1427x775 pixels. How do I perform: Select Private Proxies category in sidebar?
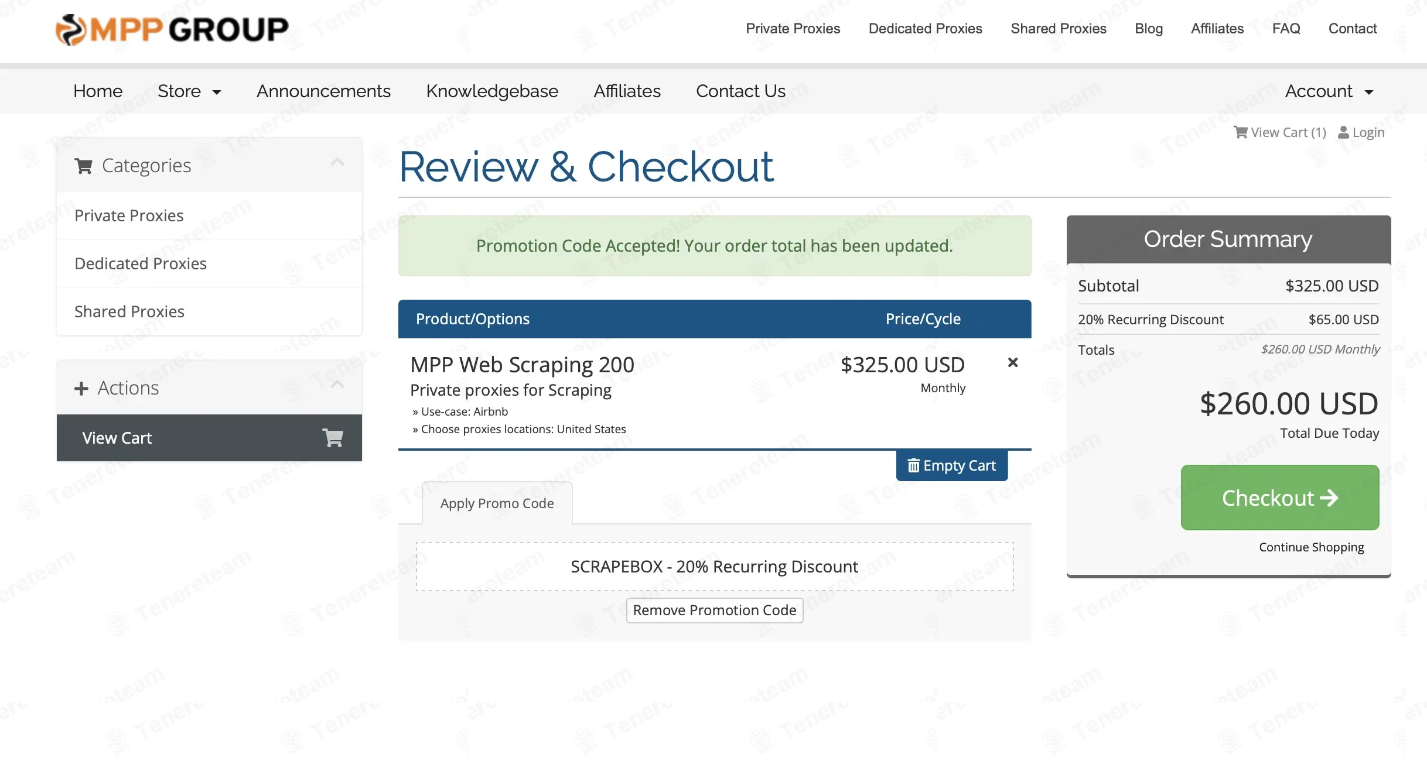[209, 215]
